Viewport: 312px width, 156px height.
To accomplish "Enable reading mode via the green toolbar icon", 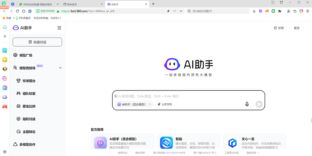I will [273, 11].
